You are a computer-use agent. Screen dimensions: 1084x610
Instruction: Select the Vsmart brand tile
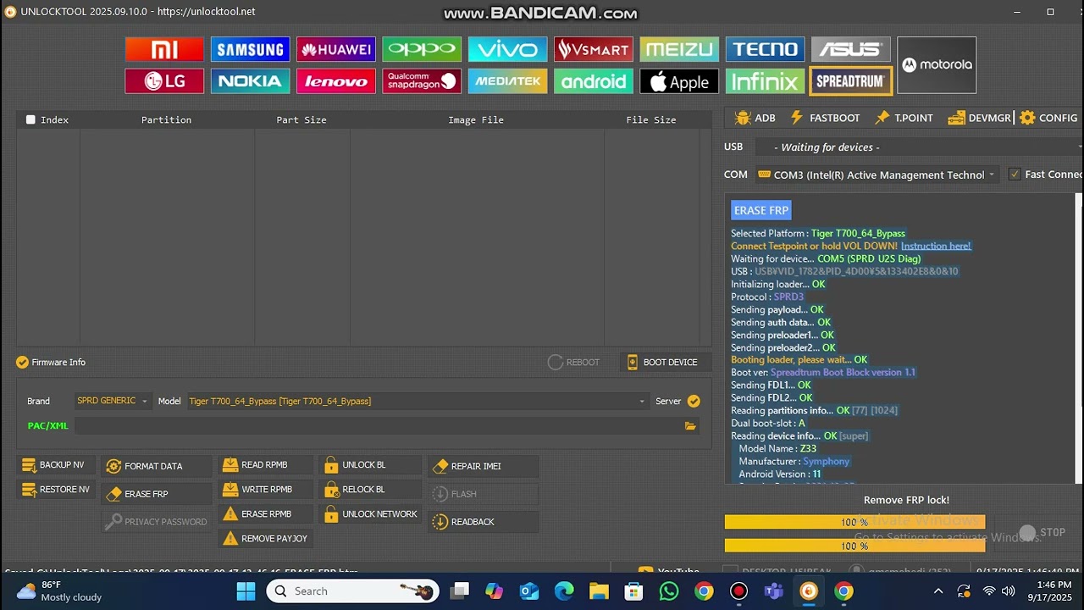594,49
